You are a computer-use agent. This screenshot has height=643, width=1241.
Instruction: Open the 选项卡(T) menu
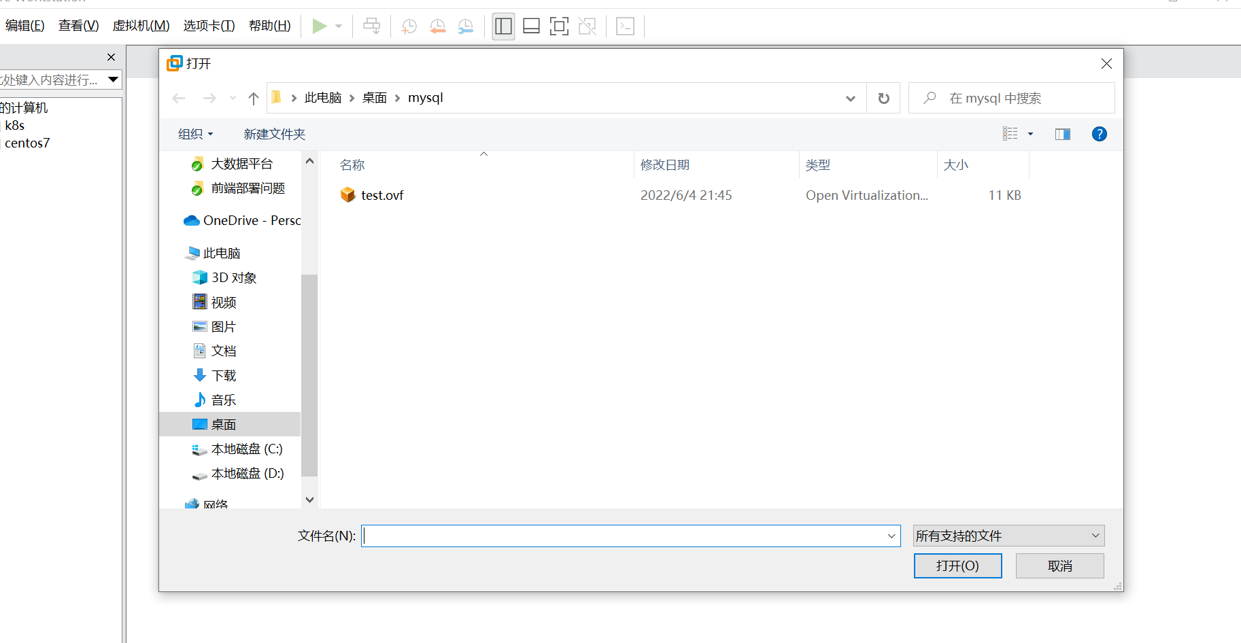[209, 26]
